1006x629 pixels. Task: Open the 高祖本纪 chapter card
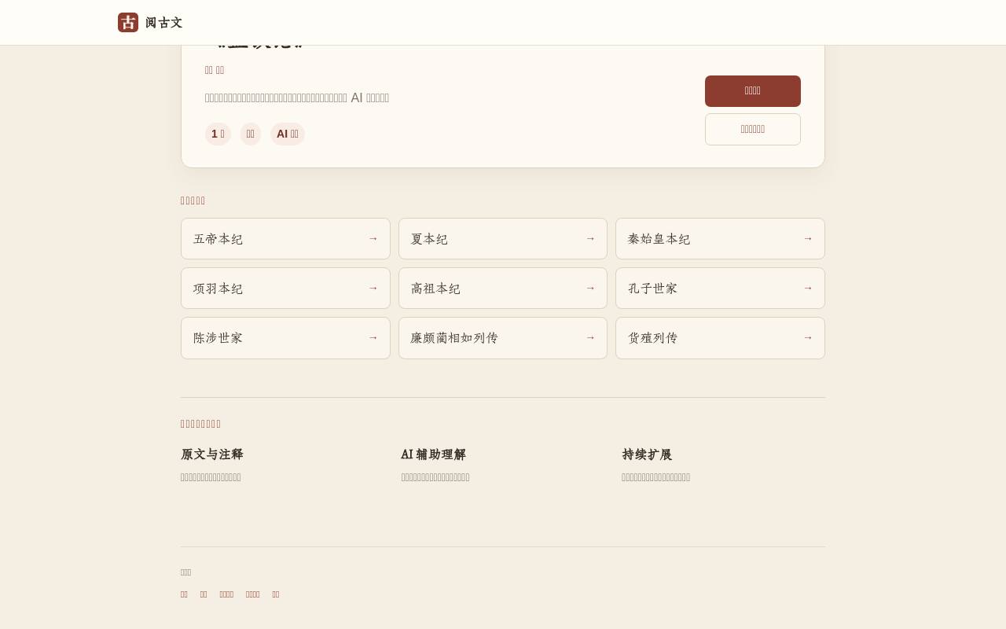[x=503, y=289]
